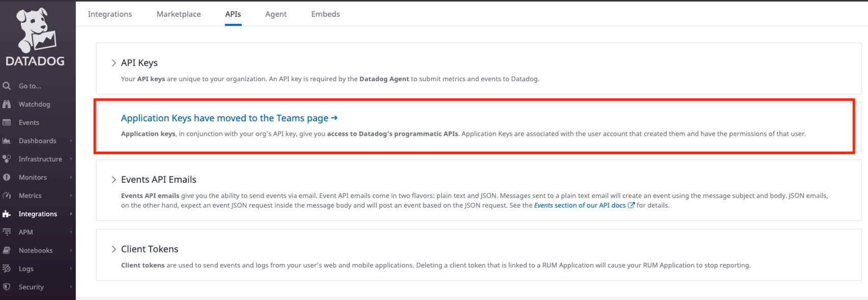Switch to the Marketplace tab
Screen dimensions: 868x300
pyautogui.click(x=179, y=14)
